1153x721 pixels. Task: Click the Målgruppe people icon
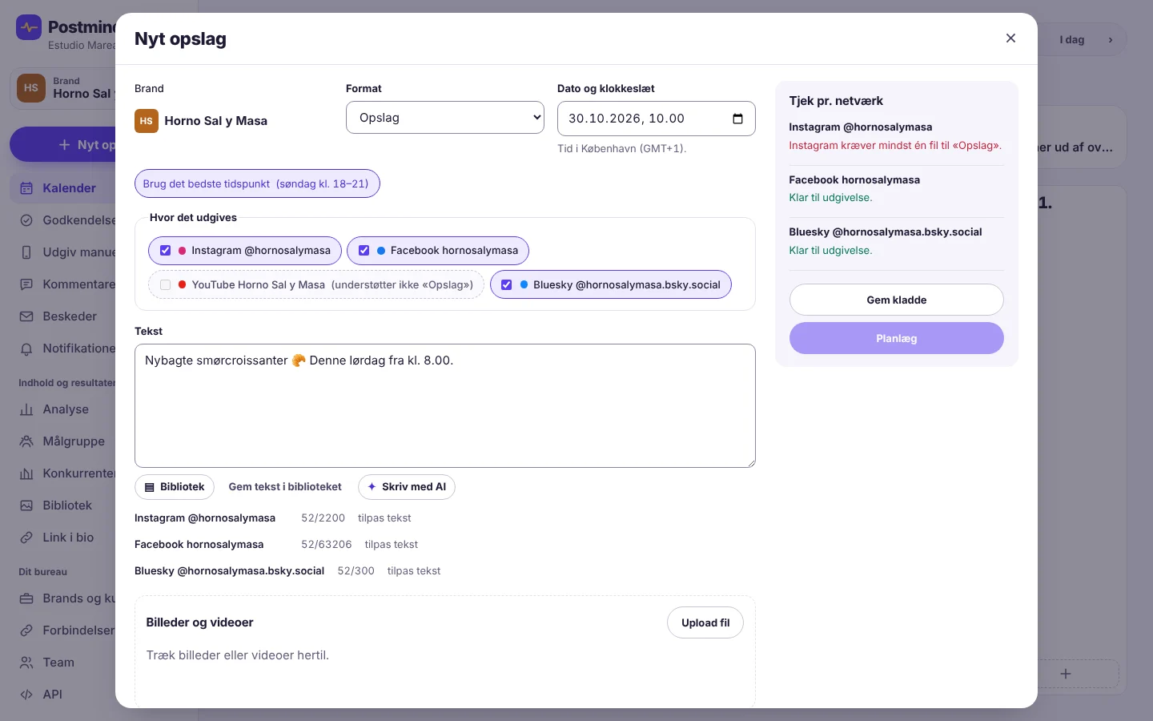coord(26,441)
